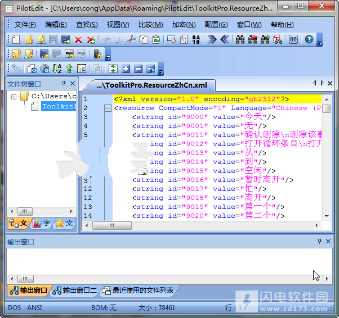Collapse the resource XML fold marker on line 2
Image resolution: width=339 pixels, height=318 pixels.
click(x=108, y=108)
